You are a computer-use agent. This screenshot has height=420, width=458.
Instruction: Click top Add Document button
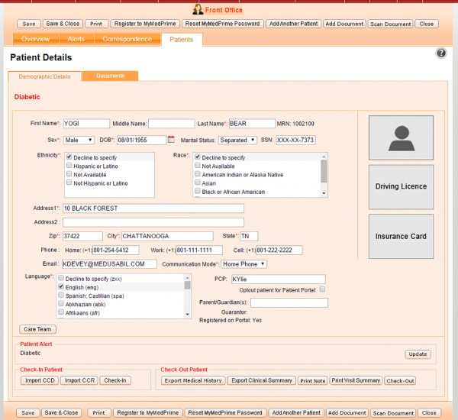click(344, 24)
